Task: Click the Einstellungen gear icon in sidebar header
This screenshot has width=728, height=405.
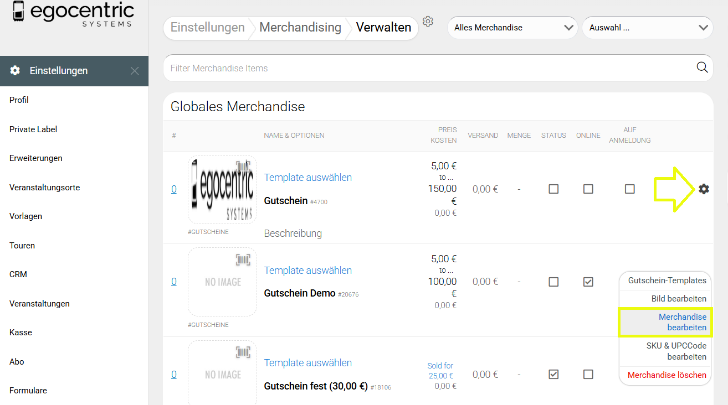Action: 16,71
